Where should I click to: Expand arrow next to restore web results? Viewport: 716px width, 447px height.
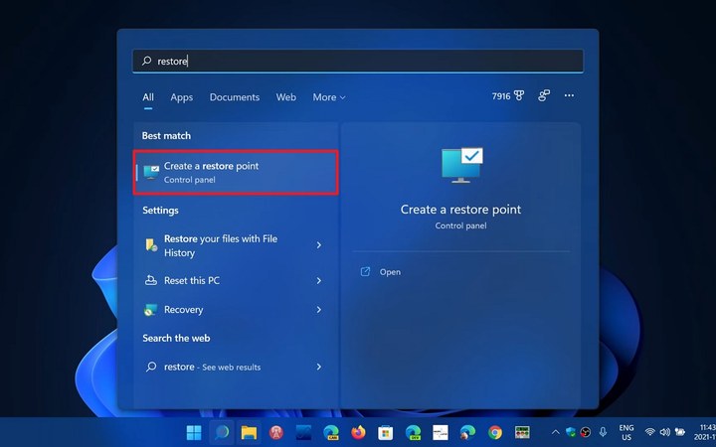tap(319, 367)
